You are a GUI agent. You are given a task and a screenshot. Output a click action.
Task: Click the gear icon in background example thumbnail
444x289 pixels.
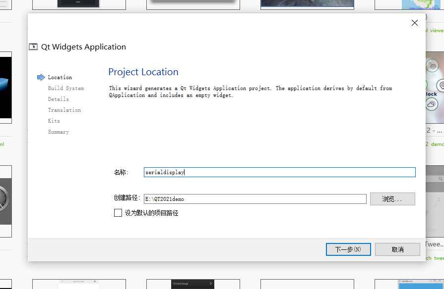click(433, 66)
